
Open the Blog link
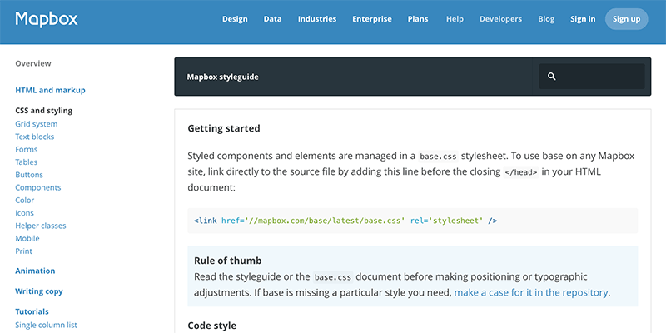tap(546, 19)
